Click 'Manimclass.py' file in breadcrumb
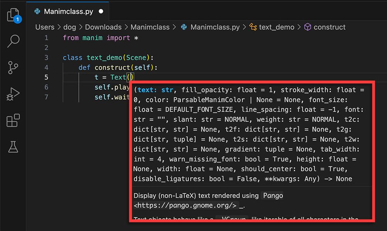The image size is (387, 231). (215, 27)
